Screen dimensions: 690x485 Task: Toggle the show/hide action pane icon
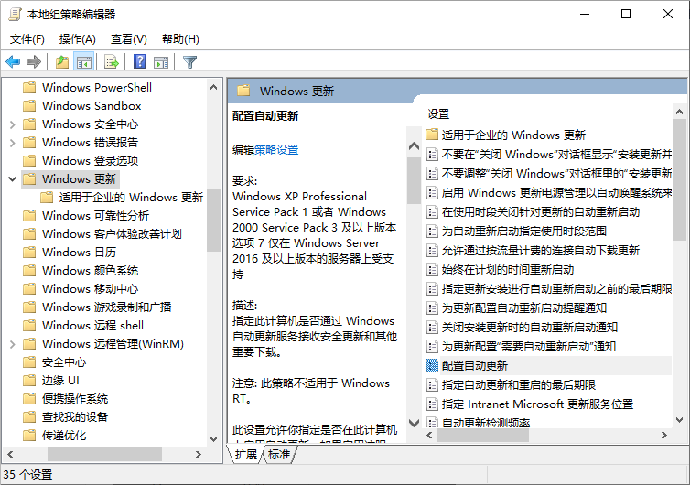click(161, 62)
